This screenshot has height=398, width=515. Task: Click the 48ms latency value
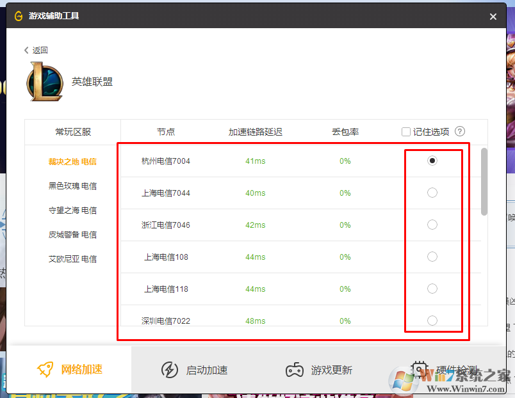(255, 321)
